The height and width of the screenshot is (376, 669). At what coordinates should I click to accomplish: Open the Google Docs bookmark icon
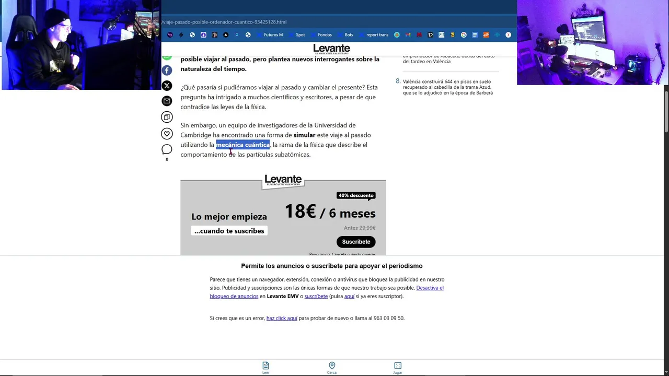(475, 35)
